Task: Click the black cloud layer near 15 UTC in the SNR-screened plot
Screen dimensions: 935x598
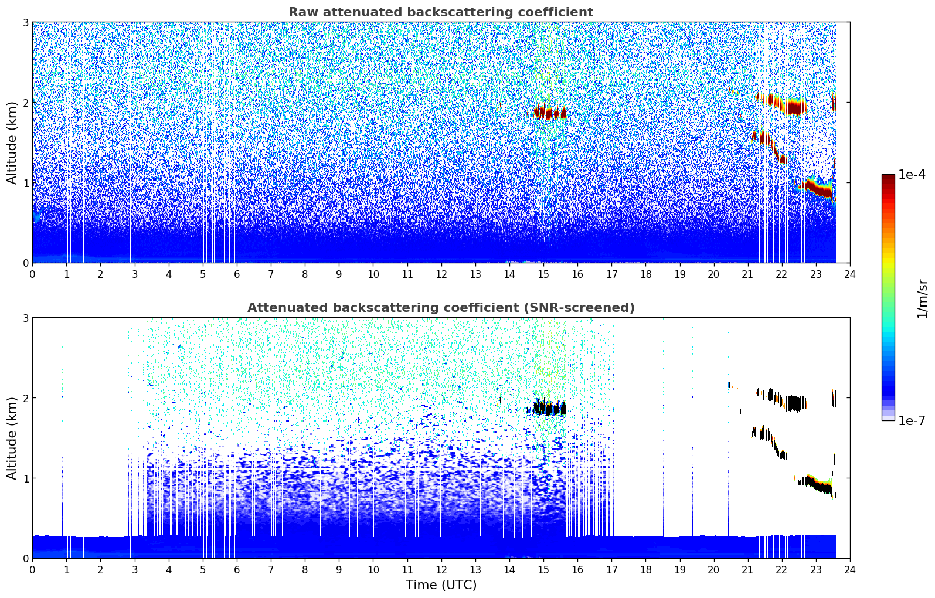Action: pyautogui.click(x=548, y=407)
